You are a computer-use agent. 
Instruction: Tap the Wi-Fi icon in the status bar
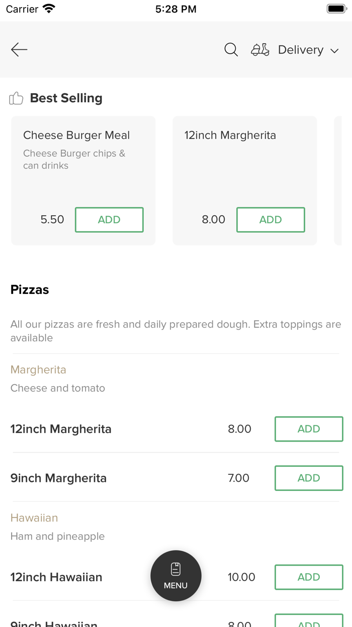[48, 8]
